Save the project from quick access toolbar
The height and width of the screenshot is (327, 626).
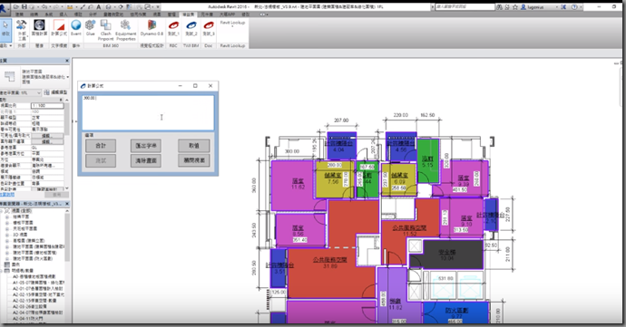point(24,6)
